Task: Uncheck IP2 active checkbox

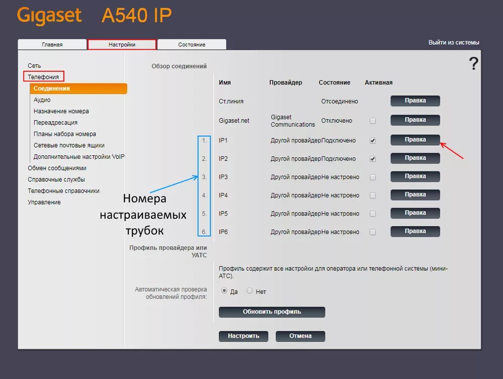Action: pos(372,159)
